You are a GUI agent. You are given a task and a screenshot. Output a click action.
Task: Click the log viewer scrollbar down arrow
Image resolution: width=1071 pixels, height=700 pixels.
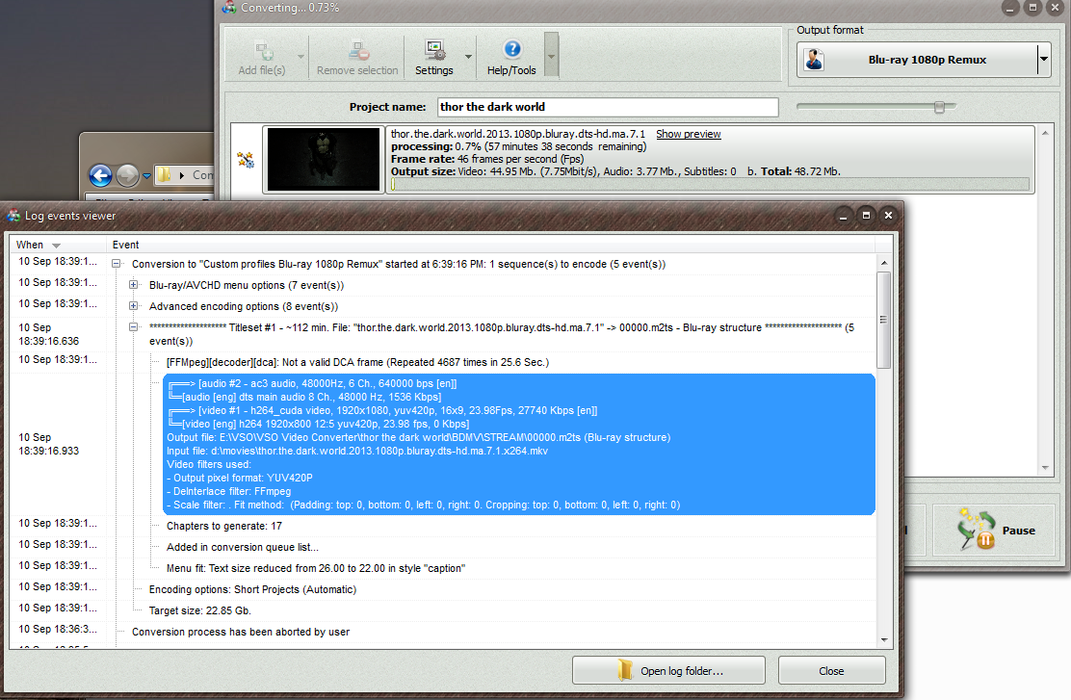click(x=884, y=640)
